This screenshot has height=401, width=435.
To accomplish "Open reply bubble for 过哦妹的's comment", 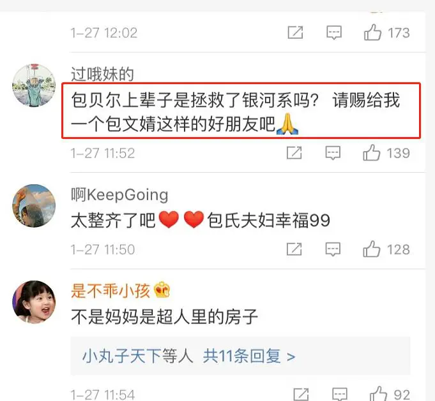I will coord(333,153).
